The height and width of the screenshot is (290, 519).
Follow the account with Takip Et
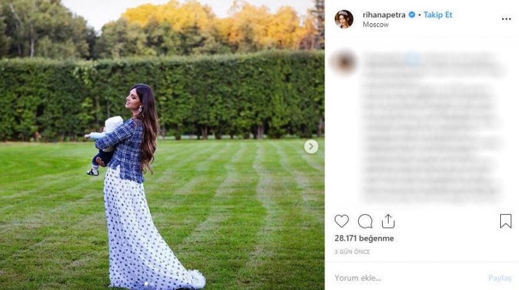point(438,15)
